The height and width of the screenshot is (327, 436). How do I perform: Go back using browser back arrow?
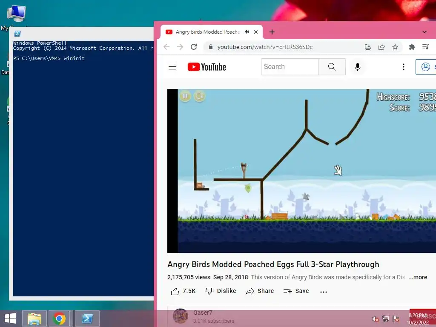[166, 47]
